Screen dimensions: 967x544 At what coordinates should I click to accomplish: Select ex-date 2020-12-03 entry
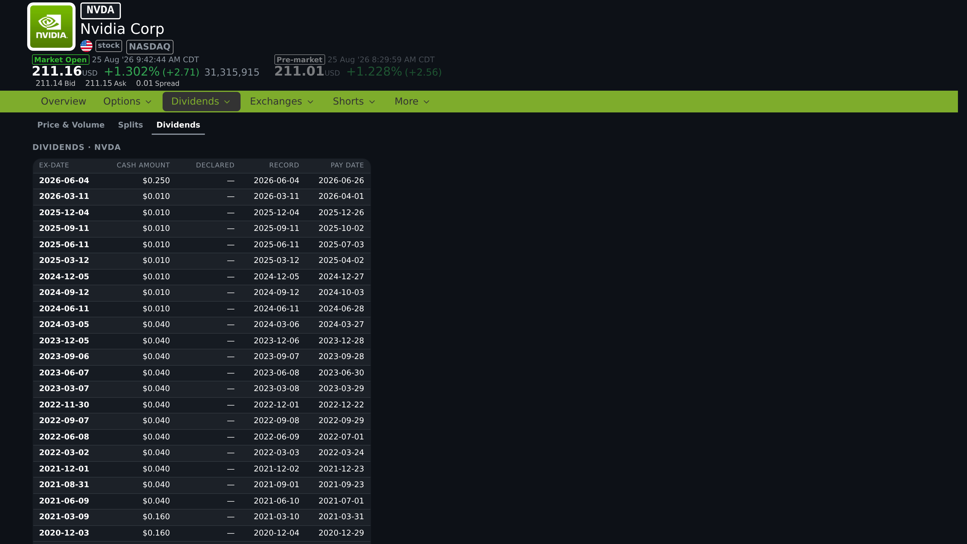pyautogui.click(x=64, y=533)
